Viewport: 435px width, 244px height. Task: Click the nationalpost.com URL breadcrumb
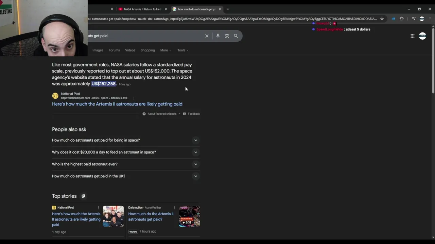[x=95, y=98]
